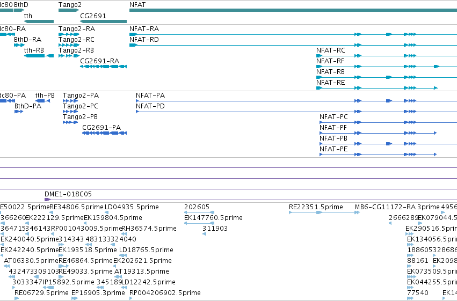Select the BthD gene label
Viewport: 457px width, 301px height.
tap(21, 5)
